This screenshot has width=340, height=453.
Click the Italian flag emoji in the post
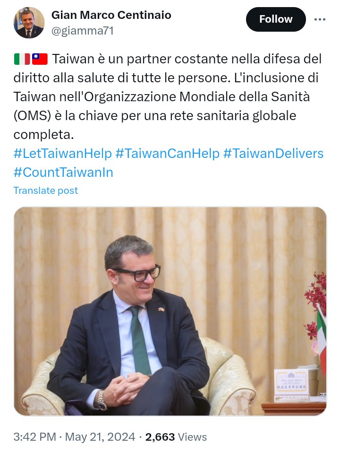pyautogui.click(x=22, y=59)
